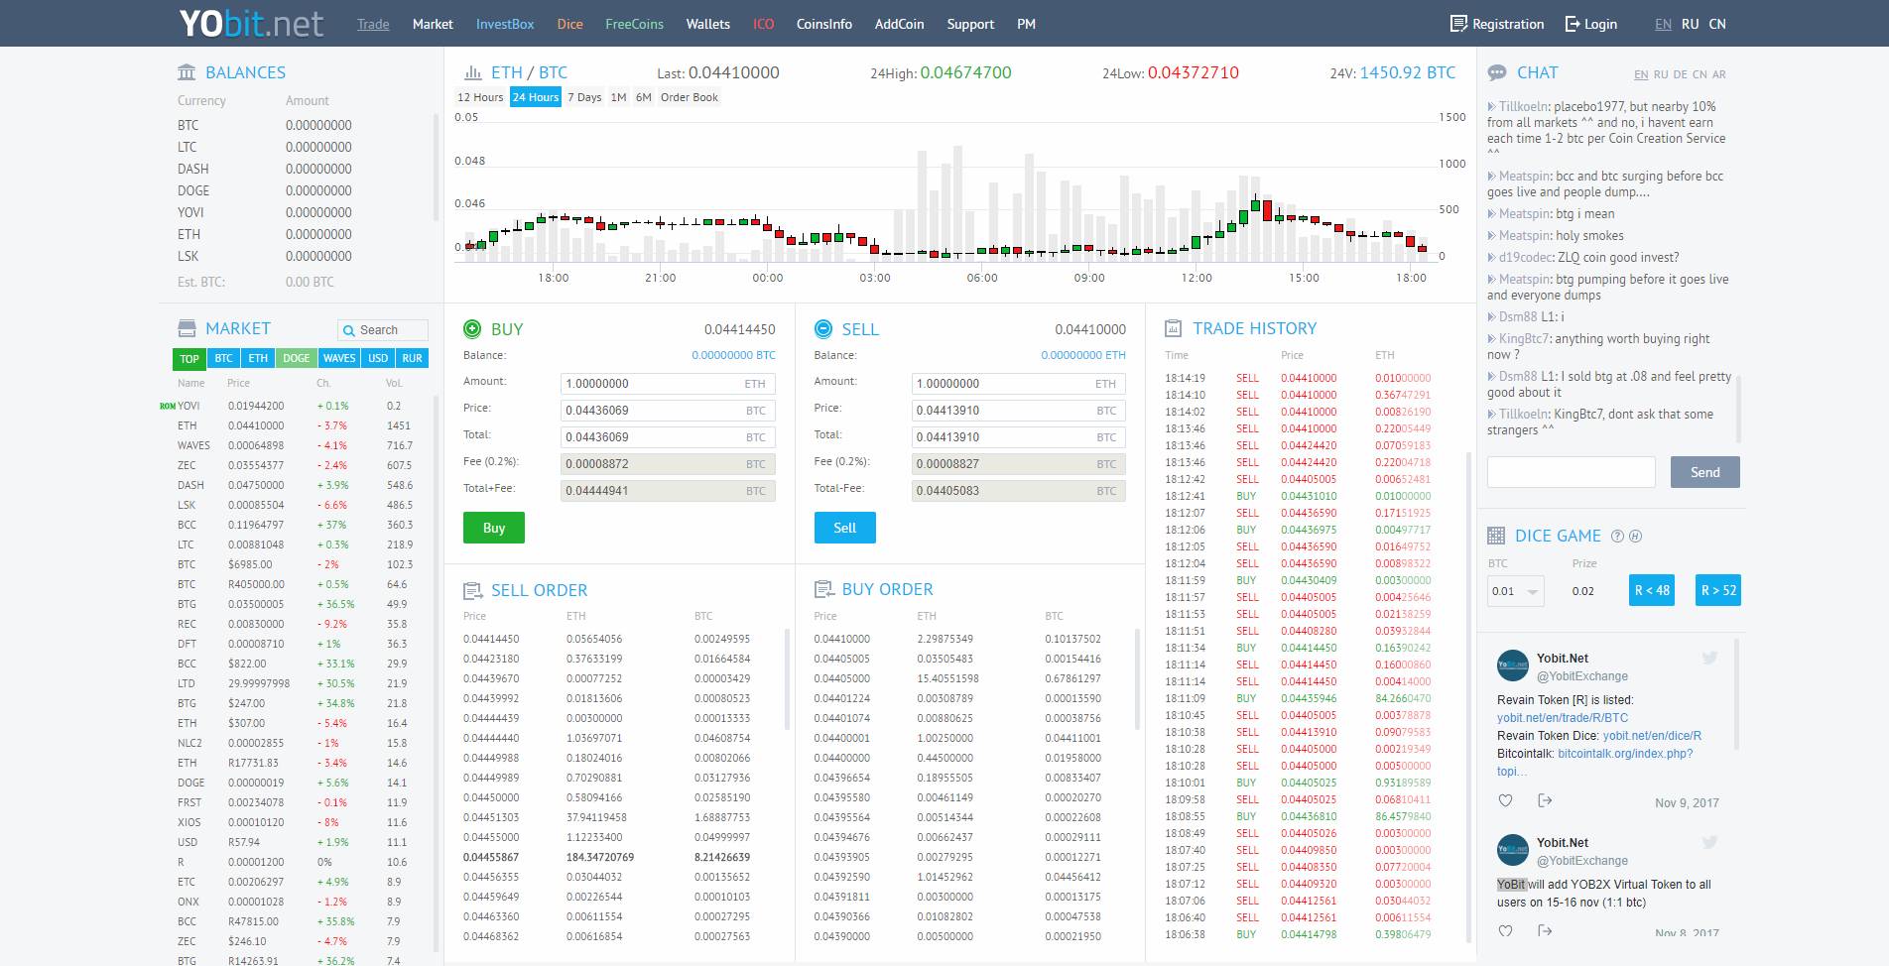Click the Sell balance 0.00000000 ETH link

coord(1083,355)
